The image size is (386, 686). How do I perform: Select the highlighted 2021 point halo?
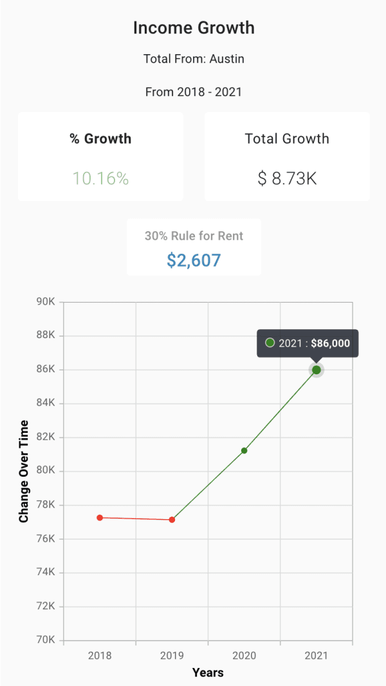316,370
